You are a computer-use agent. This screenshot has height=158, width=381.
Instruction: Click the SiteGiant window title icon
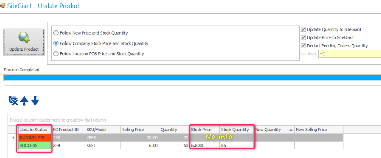(3, 6)
